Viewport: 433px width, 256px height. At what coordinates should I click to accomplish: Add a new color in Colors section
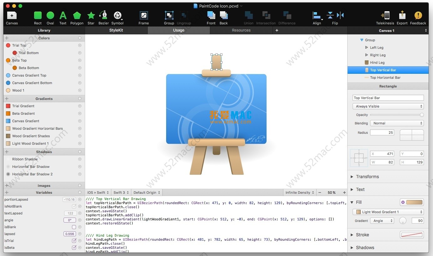[x=7, y=38]
